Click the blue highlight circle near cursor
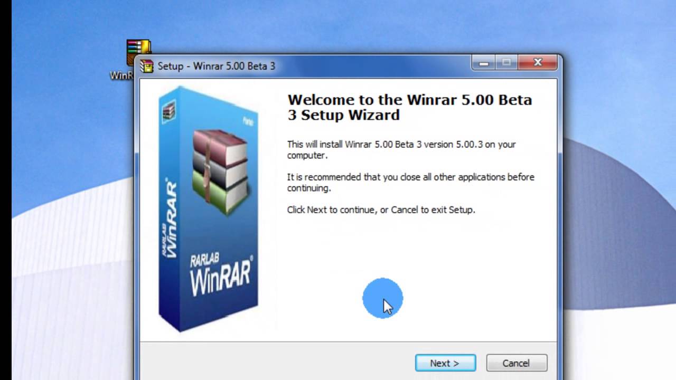 click(382, 298)
